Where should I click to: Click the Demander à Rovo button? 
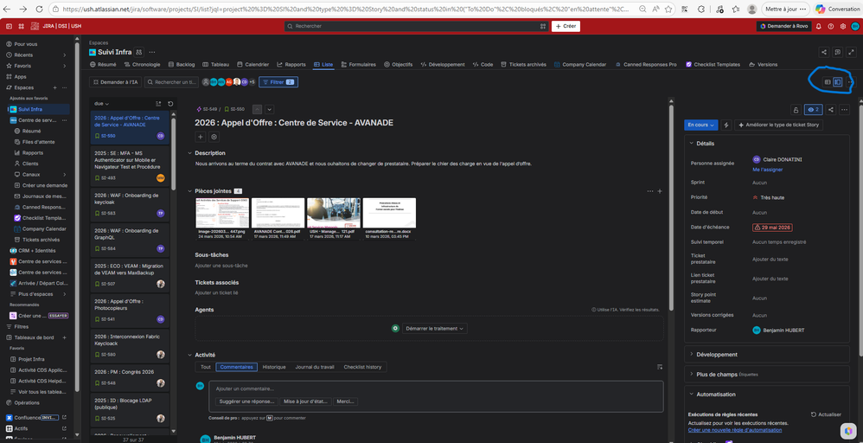[x=783, y=26]
